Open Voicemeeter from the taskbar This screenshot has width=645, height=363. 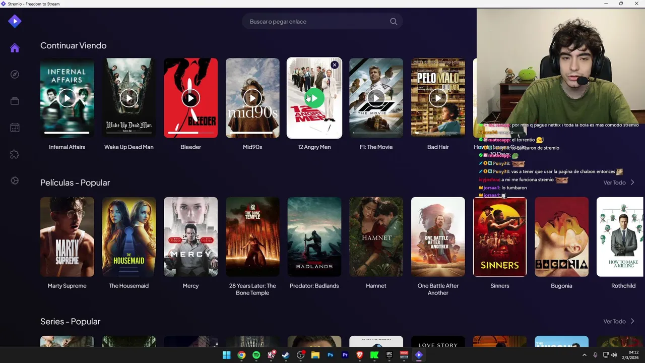pyautogui.click(x=404, y=355)
